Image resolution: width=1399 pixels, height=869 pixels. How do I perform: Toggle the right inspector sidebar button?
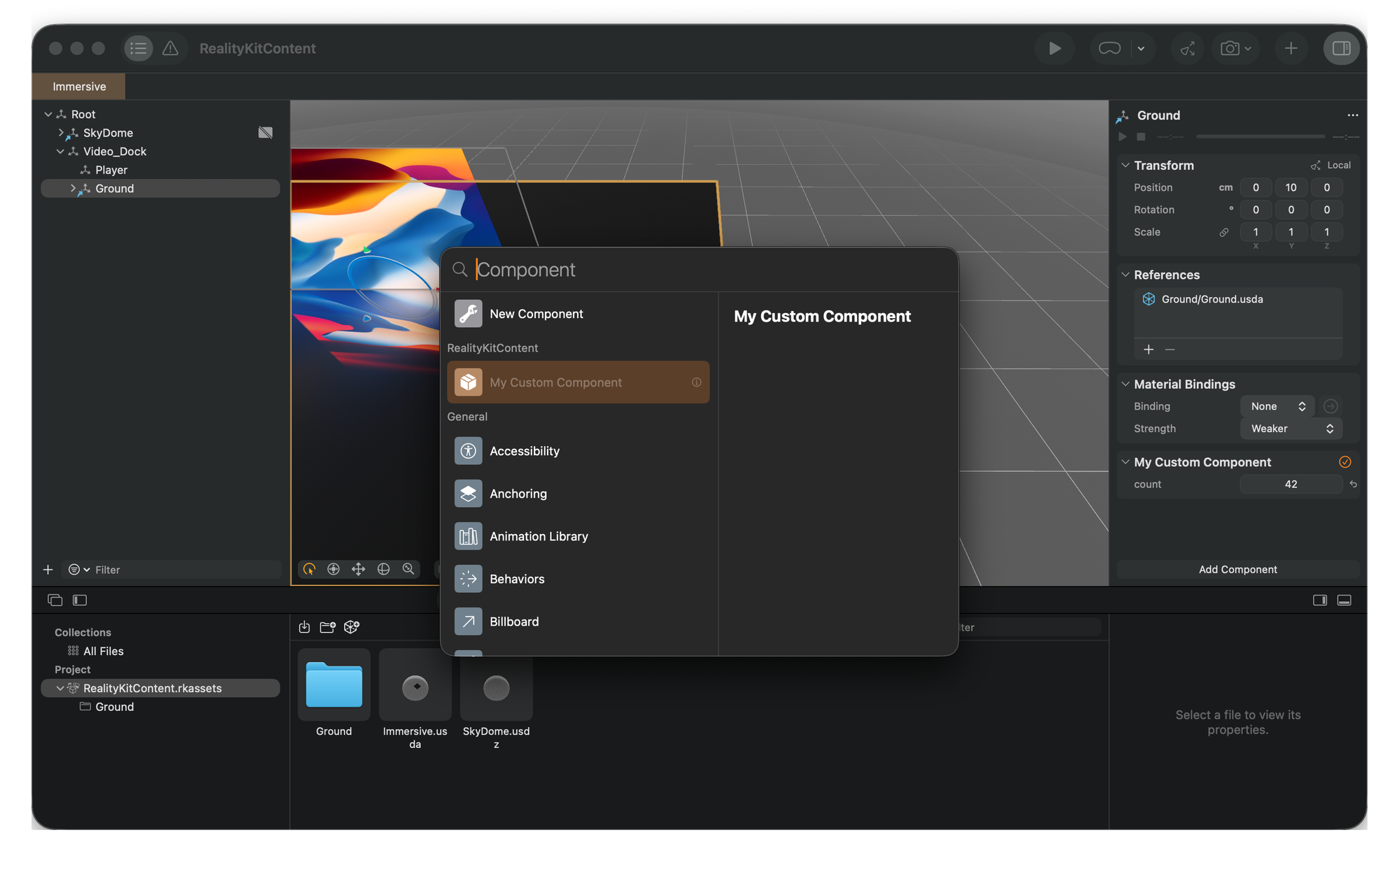tap(1341, 48)
